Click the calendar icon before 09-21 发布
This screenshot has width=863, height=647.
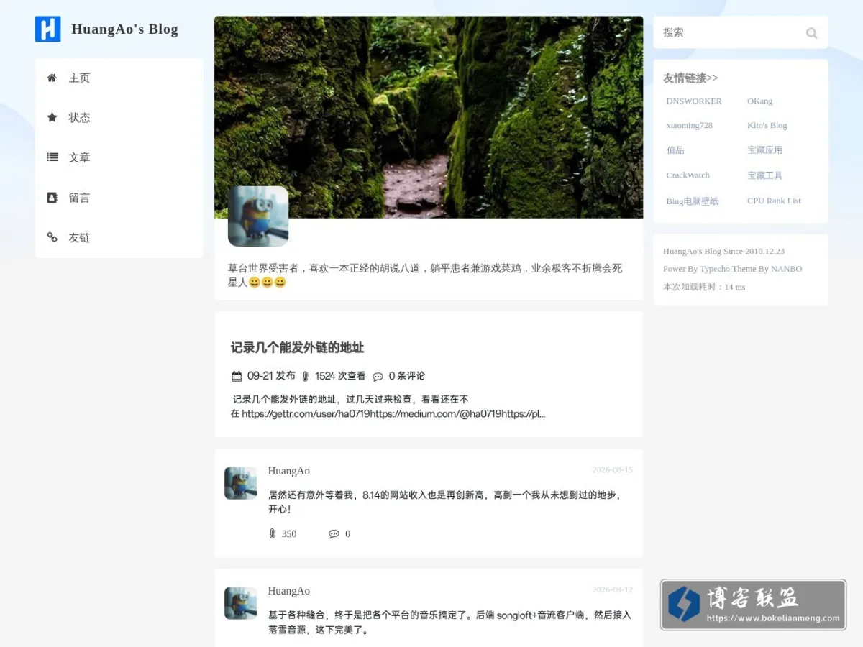[237, 376]
